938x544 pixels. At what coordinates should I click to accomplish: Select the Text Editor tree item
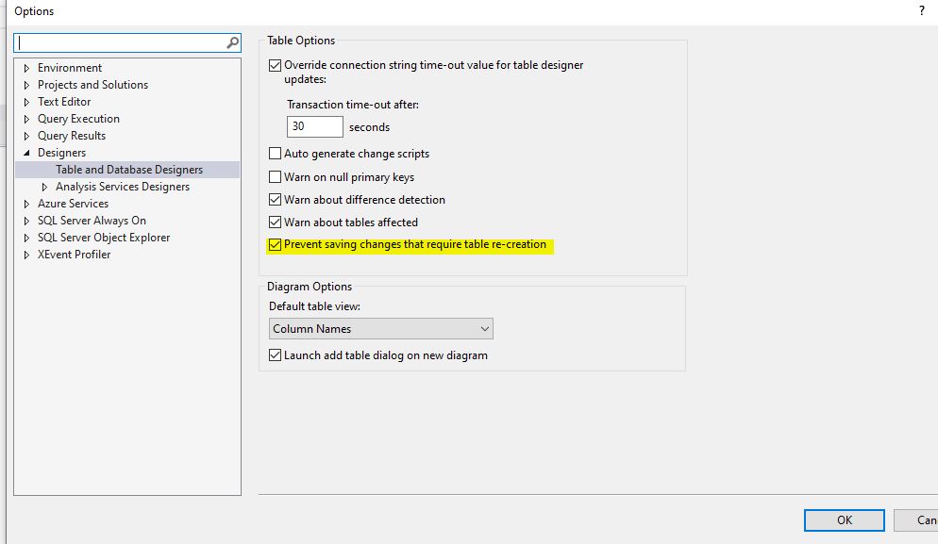[64, 102]
